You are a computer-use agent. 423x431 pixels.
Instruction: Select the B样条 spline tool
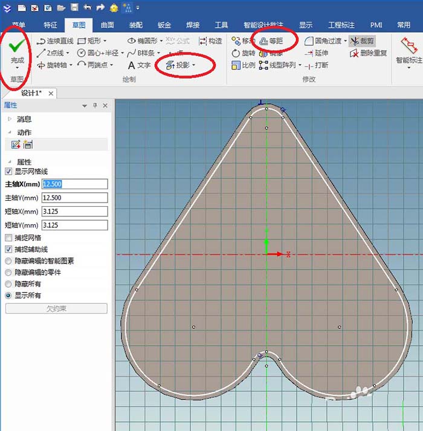point(141,53)
